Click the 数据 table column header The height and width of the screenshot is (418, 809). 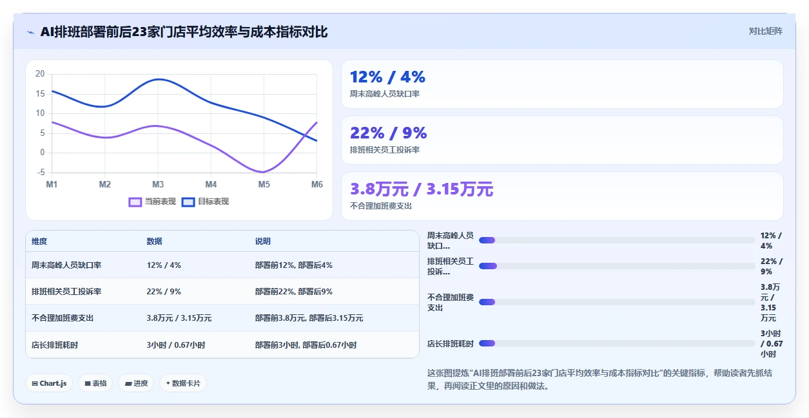[155, 242]
